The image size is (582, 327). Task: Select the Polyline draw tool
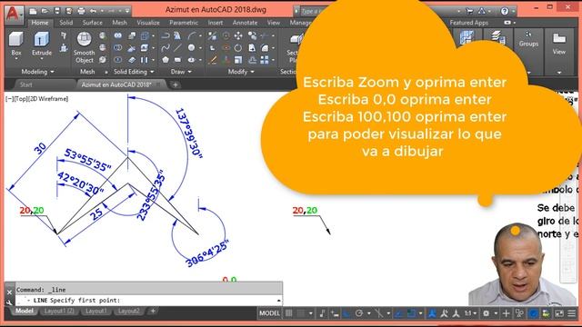[166, 35]
